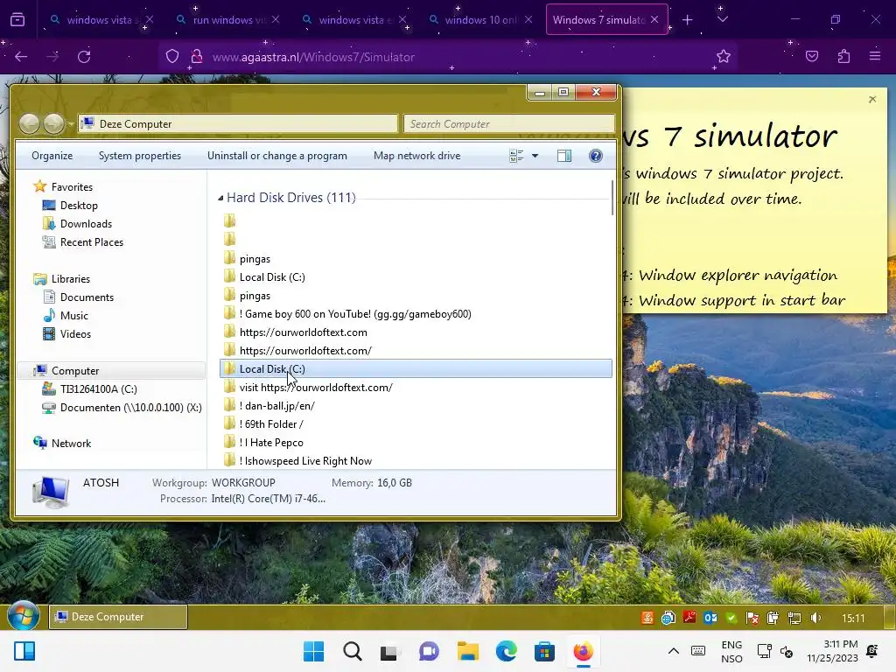Open the Firefox application menu
Image resolution: width=896 pixels, height=672 pixels.
(x=875, y=56)
